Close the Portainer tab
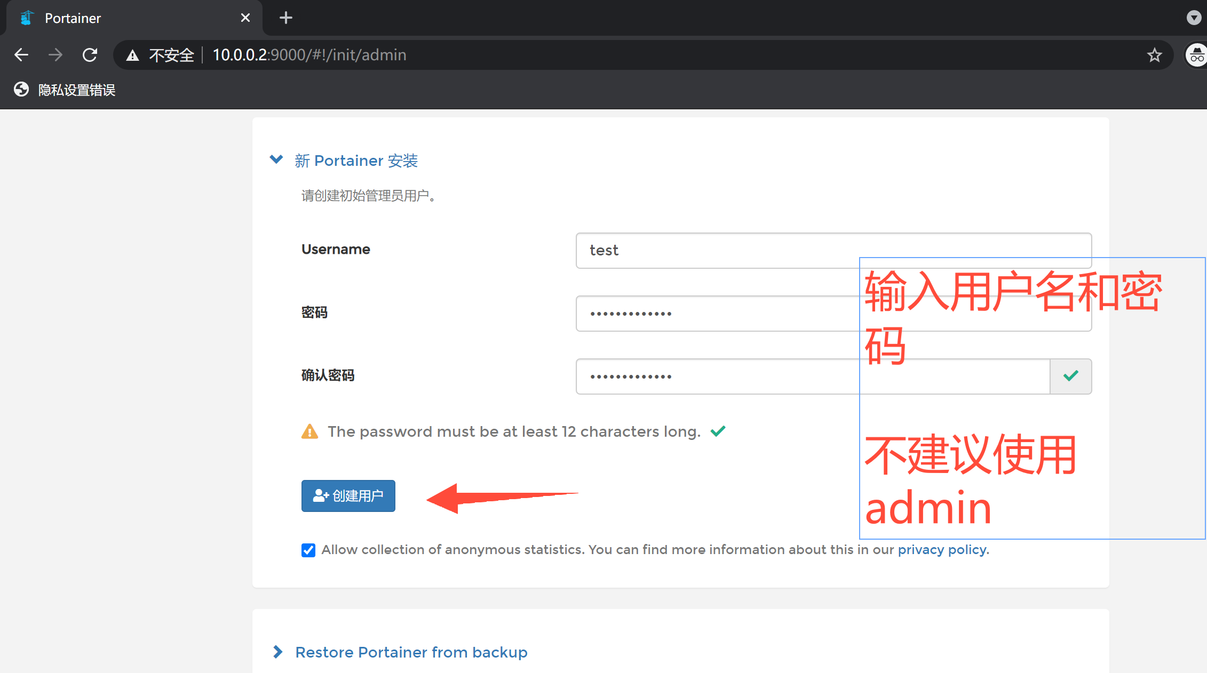1207x673 pixels. [245, 18]
